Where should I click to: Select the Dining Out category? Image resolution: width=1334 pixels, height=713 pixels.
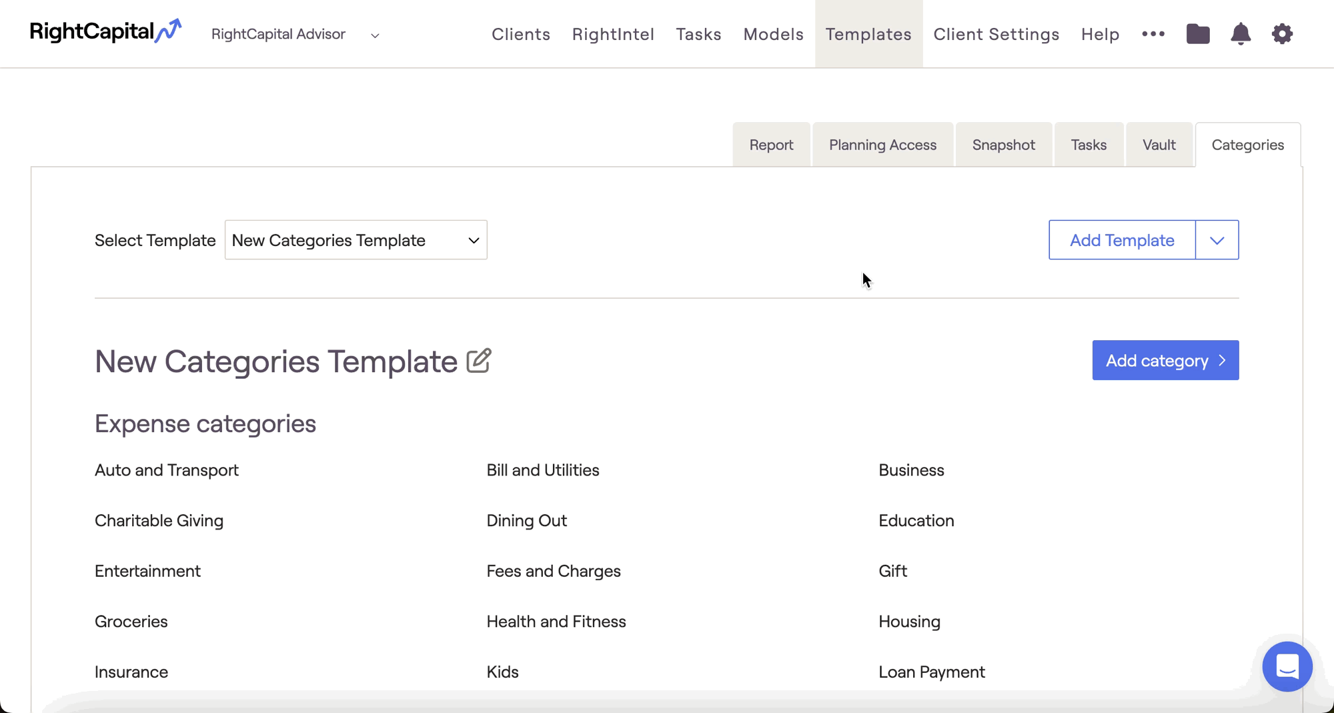[526, 521]
